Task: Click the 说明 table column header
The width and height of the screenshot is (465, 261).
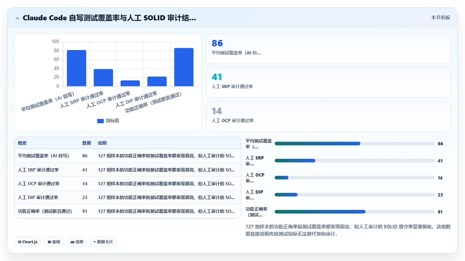Action: [102, 143]
